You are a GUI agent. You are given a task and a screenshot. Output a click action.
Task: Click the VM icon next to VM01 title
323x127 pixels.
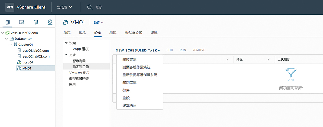point(66,22)
